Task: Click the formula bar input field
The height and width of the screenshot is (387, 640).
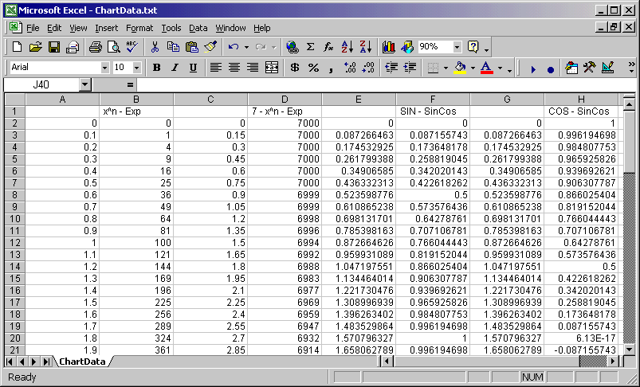Action: pyautogui.click(x=383, y=84)
